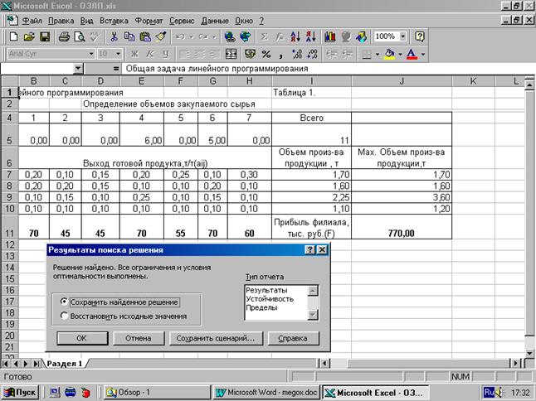Expand the Borders dropdown arrow
536x401 pixels.
[378, 54]
